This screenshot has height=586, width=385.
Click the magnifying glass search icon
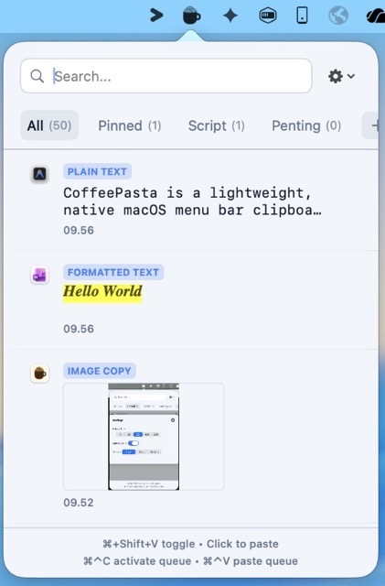37,76
